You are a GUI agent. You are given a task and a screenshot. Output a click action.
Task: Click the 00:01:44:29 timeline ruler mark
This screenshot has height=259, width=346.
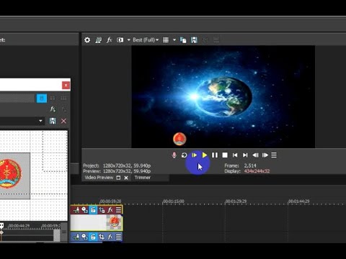click(298, 201)
